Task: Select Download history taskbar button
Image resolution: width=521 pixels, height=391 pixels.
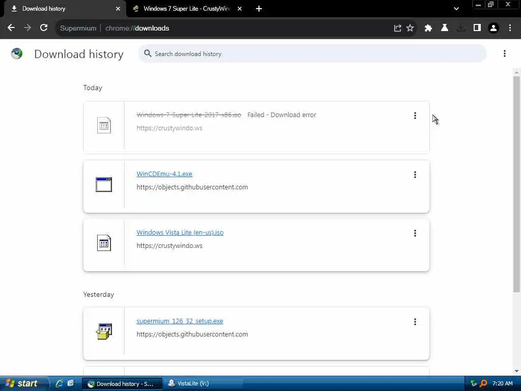Action: pyautogui.click(x=122, y=384)
